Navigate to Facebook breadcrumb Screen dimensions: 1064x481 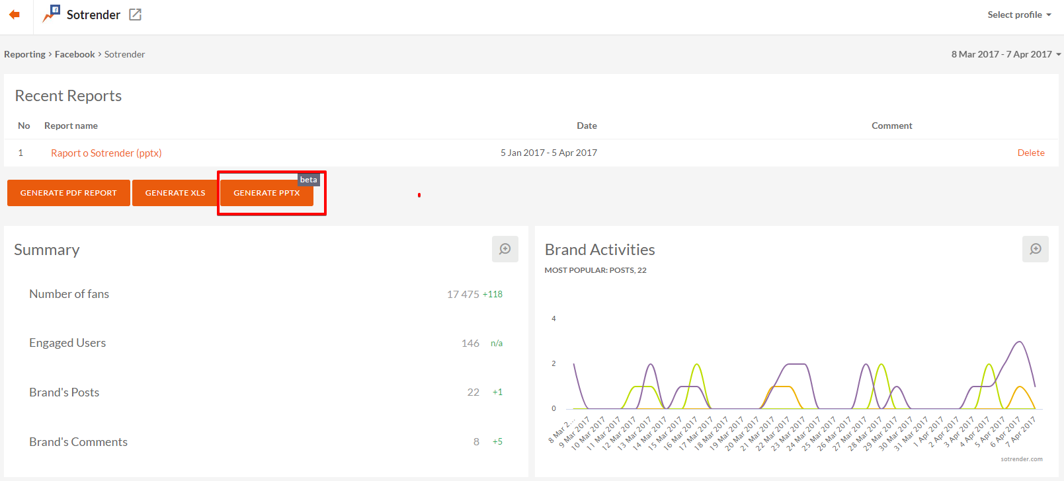point(75,54)
